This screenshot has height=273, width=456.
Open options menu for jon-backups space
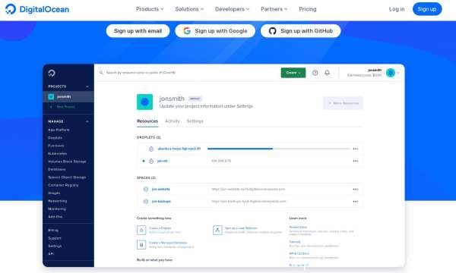pyautogui.click(x=356, y=202)
